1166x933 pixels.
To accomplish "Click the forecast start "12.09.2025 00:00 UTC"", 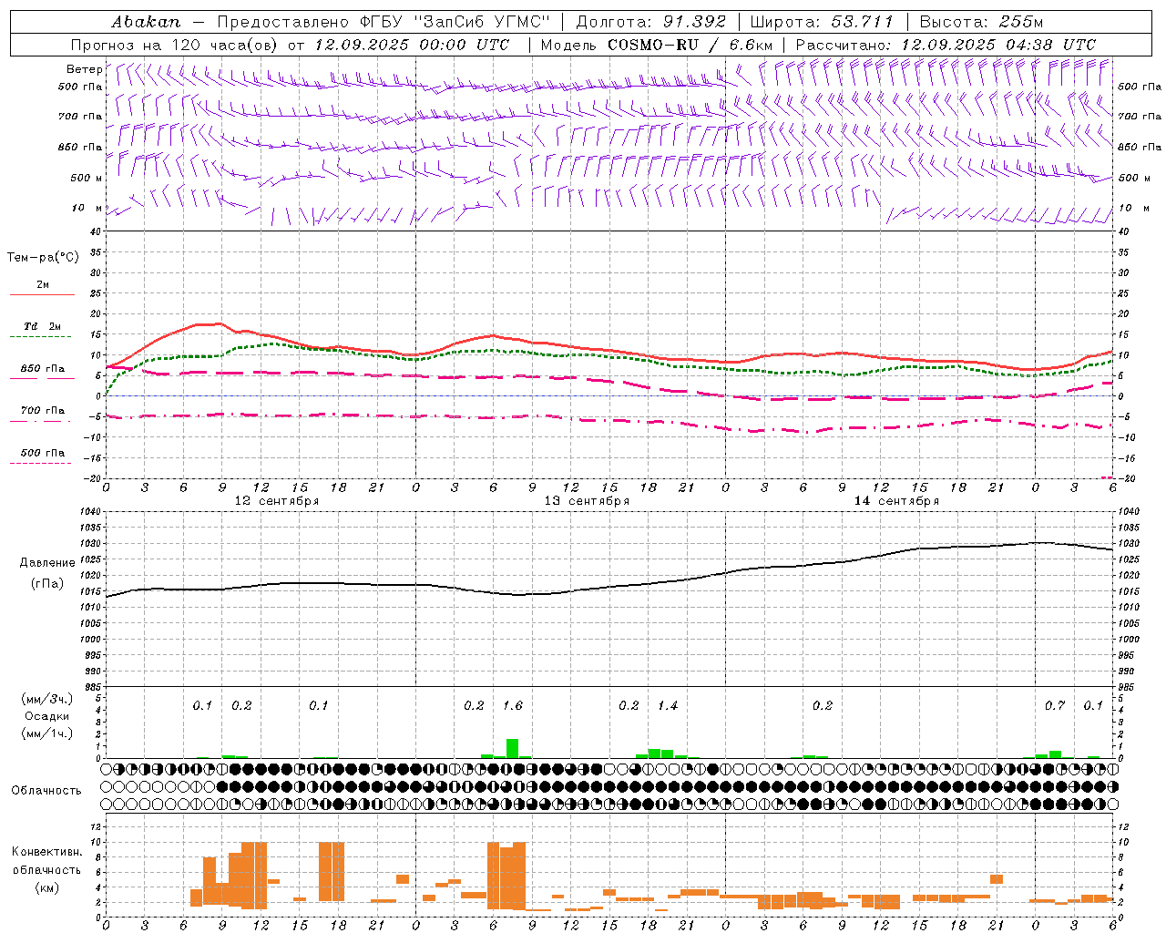I will (412, 45).
